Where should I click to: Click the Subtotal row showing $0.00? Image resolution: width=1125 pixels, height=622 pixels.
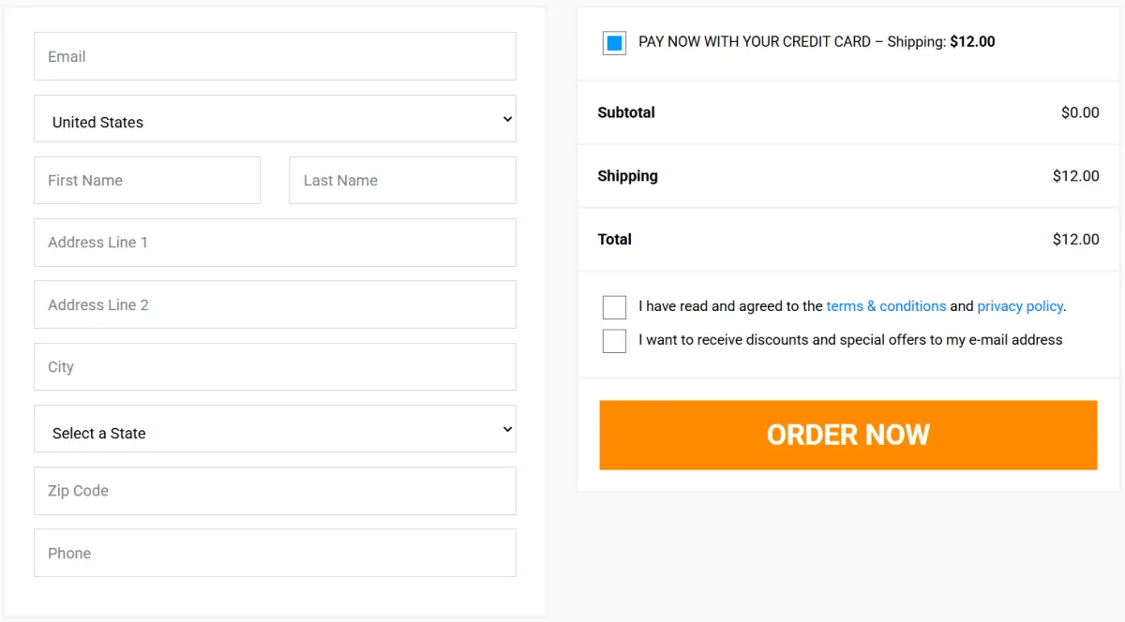848,112
